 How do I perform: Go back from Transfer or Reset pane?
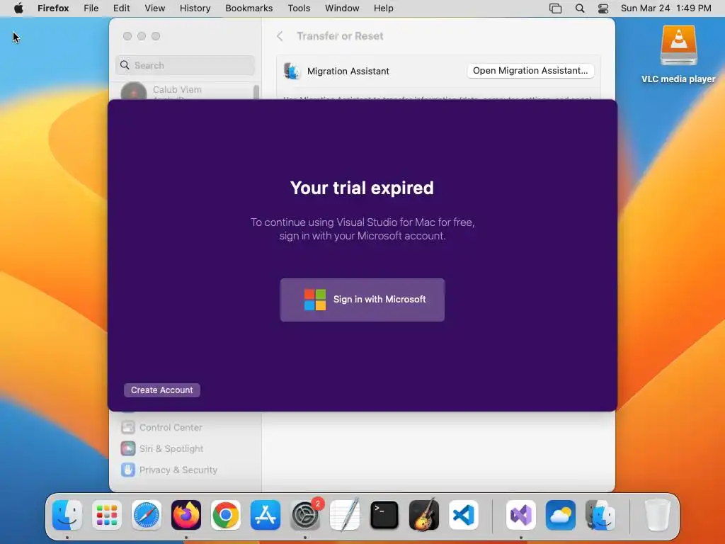pos(280,36)
